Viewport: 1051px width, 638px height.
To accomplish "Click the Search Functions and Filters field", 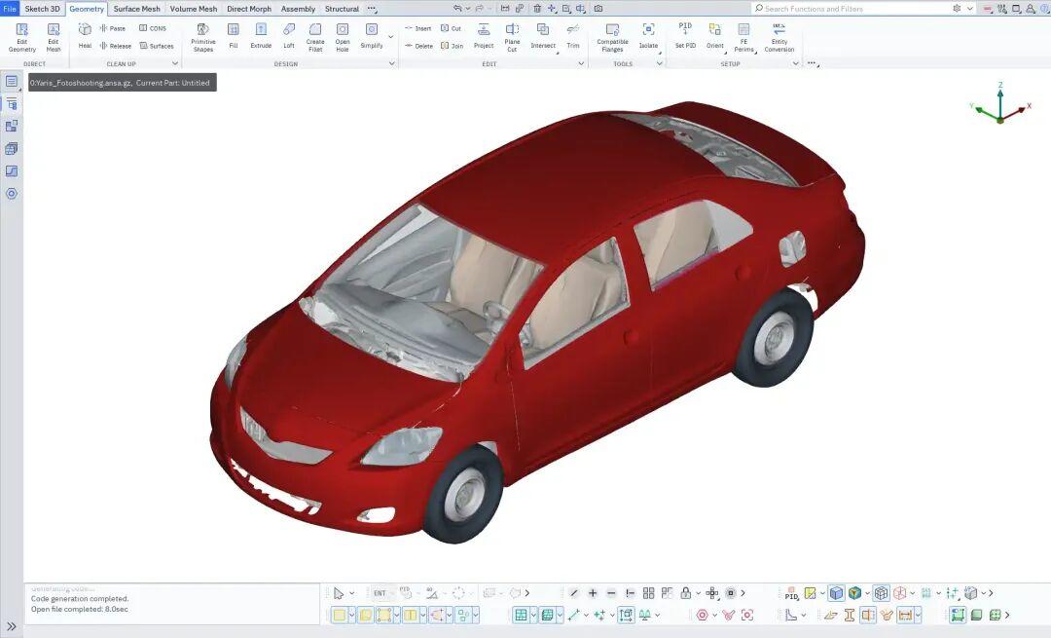I will click(x=852, y=9).
